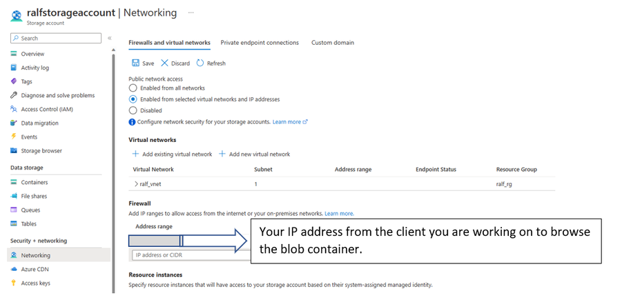622x302 pixels.
Task: Click the Tags icon in sidebar
Action: (14, 81)
